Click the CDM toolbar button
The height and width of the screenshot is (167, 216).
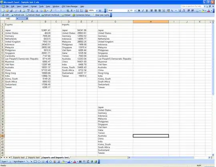(6, 15)
